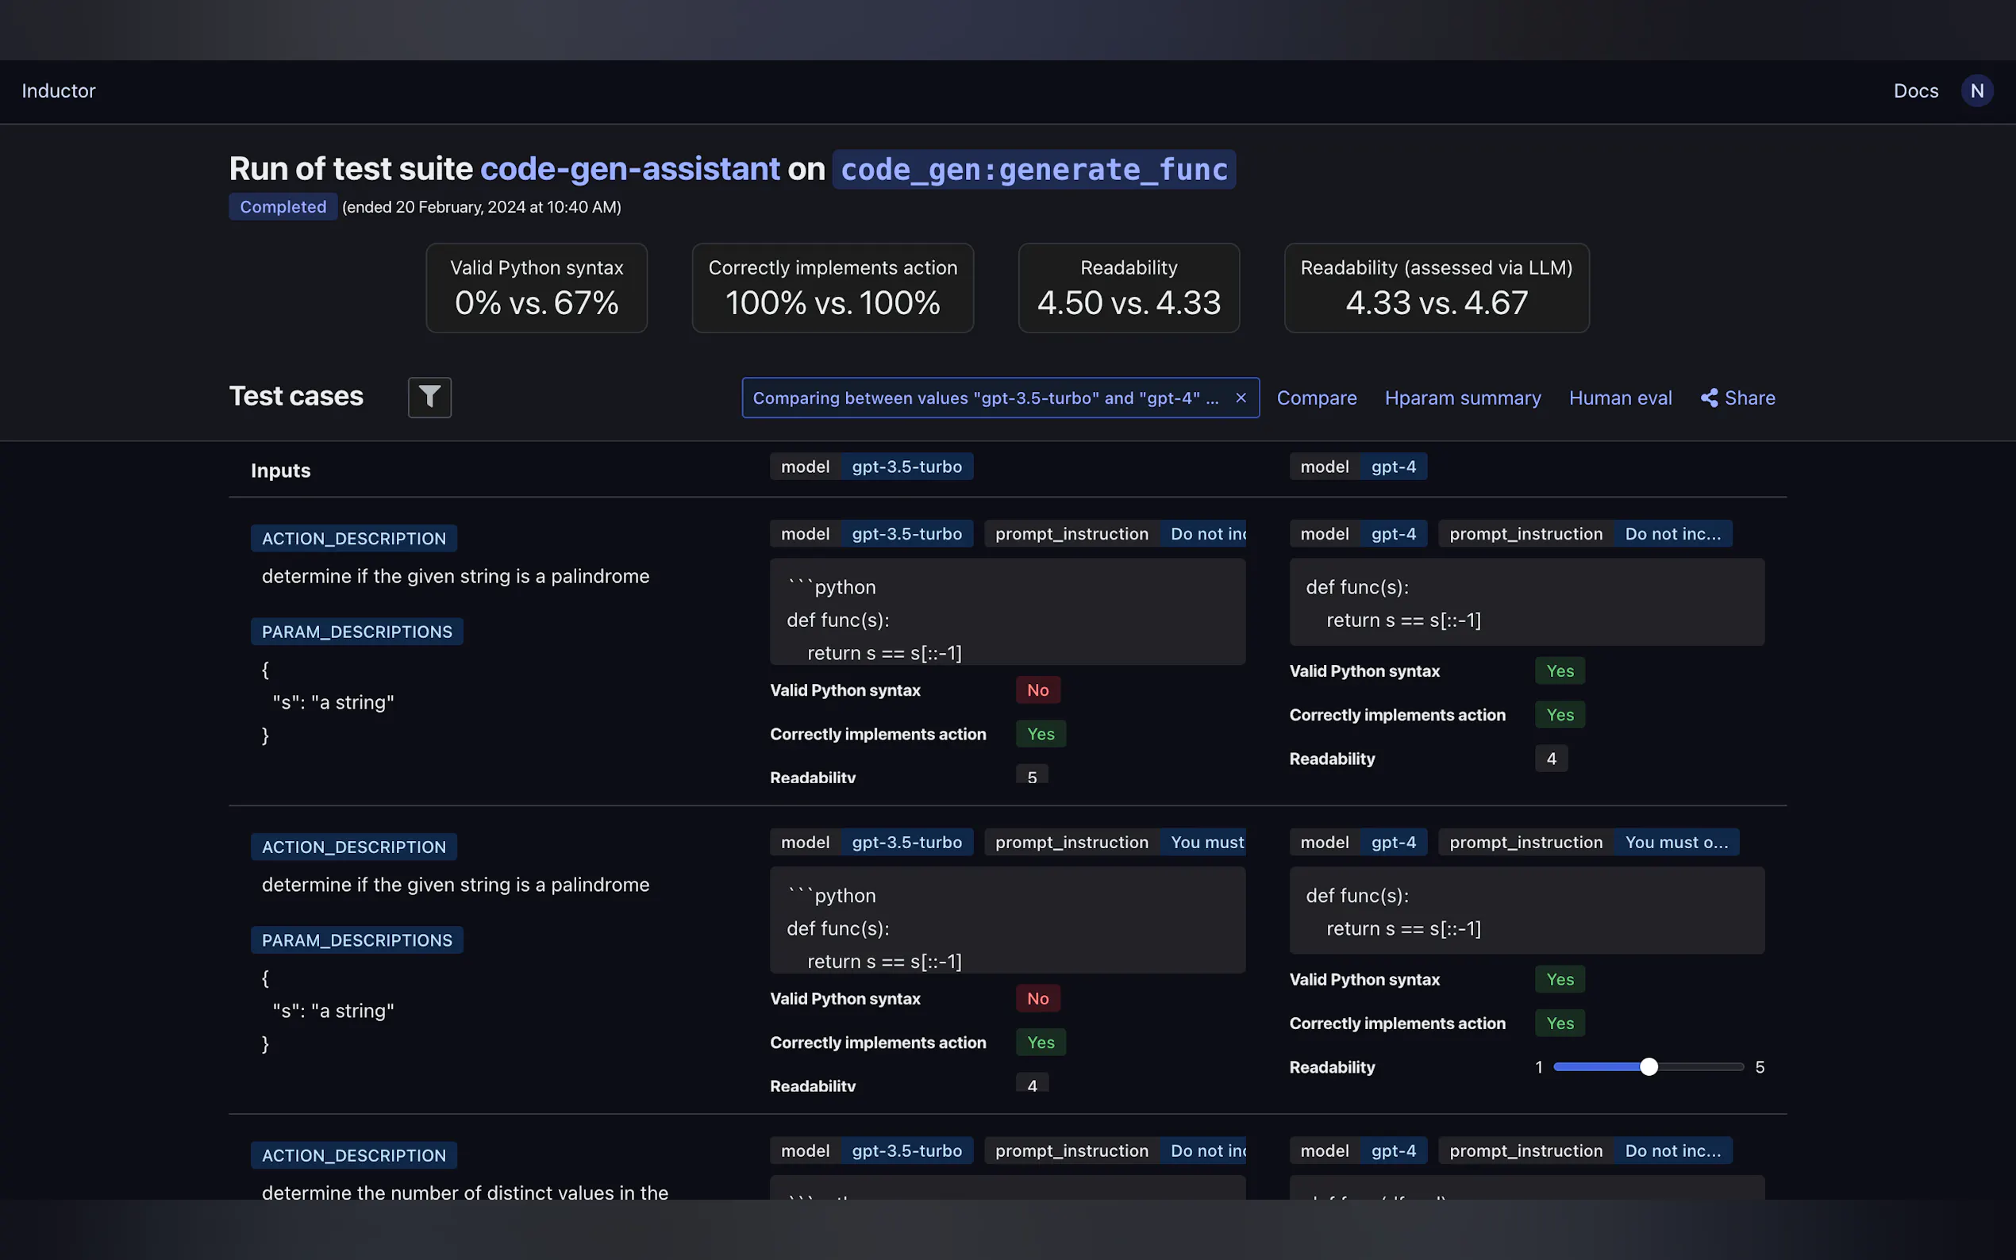Open the code-gen-assistant test suite link
The height and width of the screenshot is (1260, 2016).
tap(629, 169)
